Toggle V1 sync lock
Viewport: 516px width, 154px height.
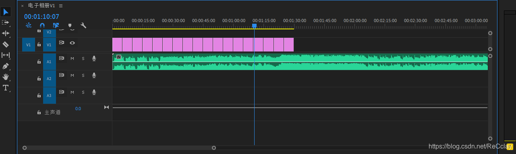tap(62, 43)
